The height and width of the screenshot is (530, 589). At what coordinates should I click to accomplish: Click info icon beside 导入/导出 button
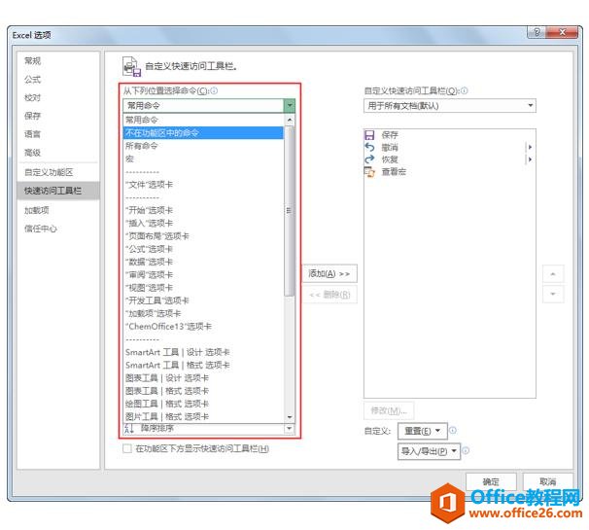466,450
